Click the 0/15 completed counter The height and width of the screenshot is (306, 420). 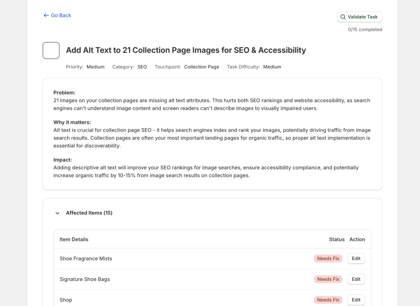(x=365, y=30)
